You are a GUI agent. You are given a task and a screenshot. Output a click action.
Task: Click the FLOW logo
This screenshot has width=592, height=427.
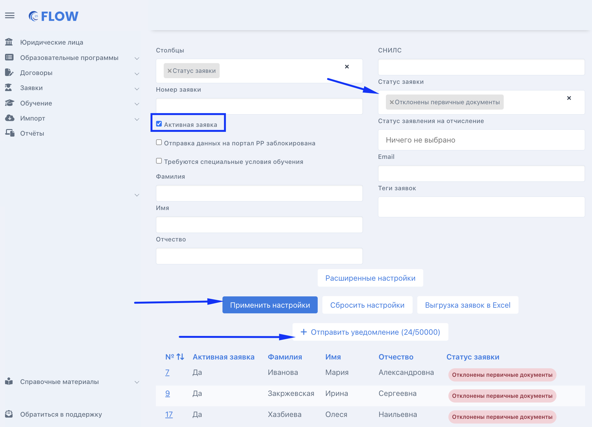point(53,16)
